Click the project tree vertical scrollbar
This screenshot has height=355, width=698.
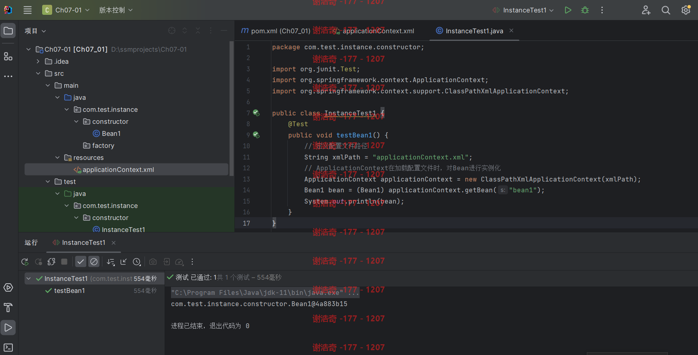(231, 108)
